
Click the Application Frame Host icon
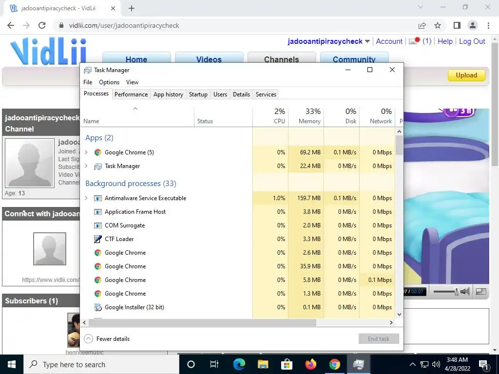[97, 211]
